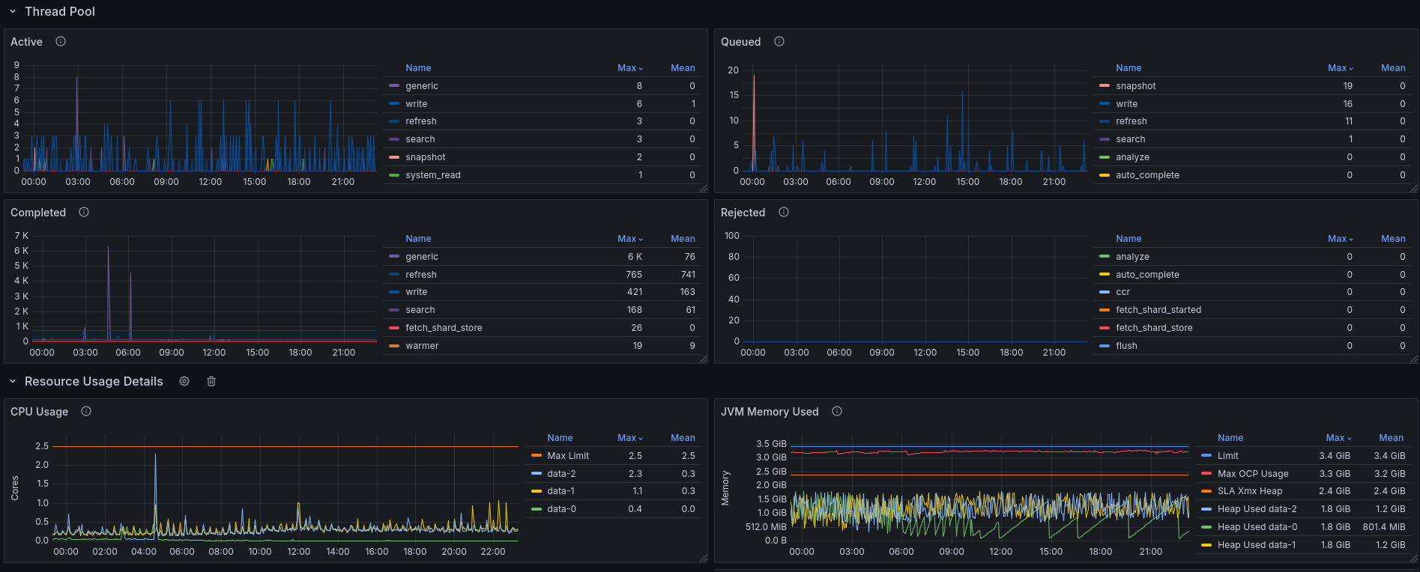Open the Rejected panel title menu
Image resolution: width=1420 pixels, height=572 pixels.
pos(743,213)
